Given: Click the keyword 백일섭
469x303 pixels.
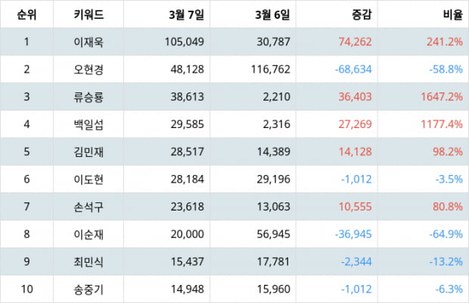Looking at the screenshot, I should point(89,124).
